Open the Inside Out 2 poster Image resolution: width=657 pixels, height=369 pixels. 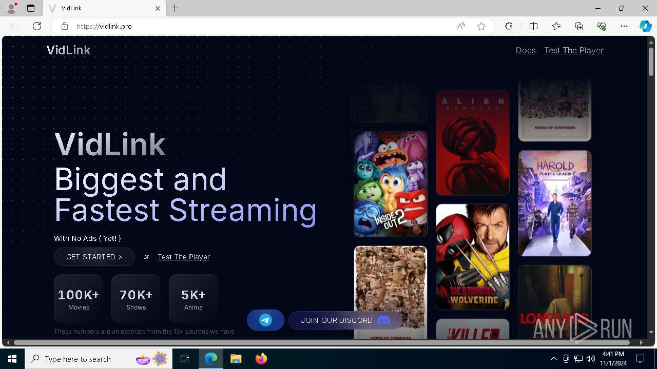pyautogui.click(x=391, y=184)
